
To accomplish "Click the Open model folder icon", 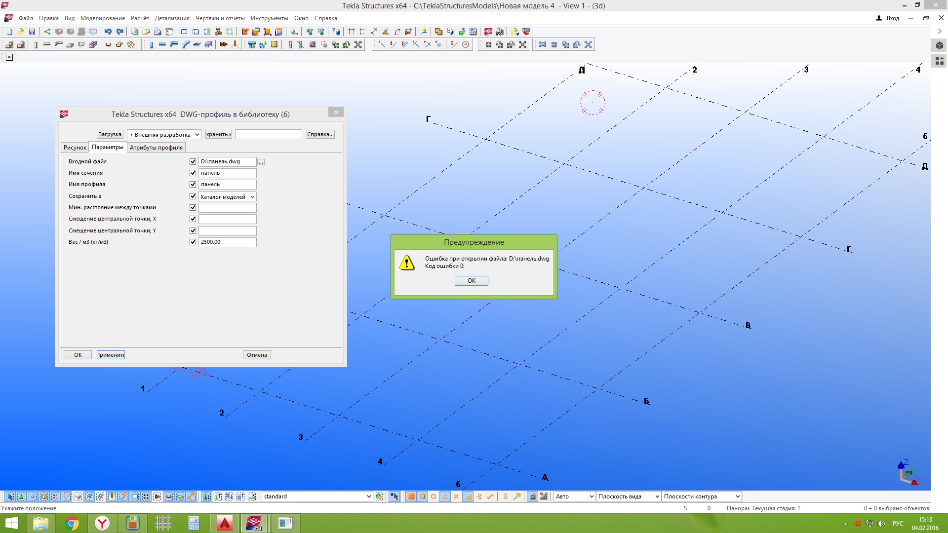I will click(x=21, y=32).
